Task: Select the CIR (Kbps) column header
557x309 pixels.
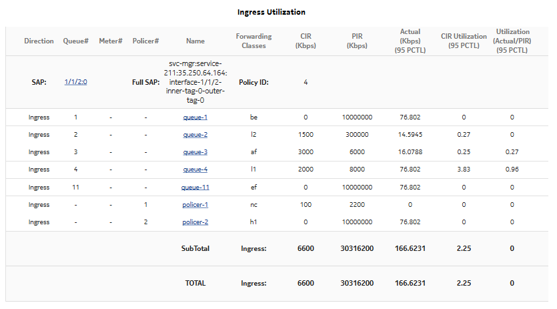Action: tap(306, 41)
